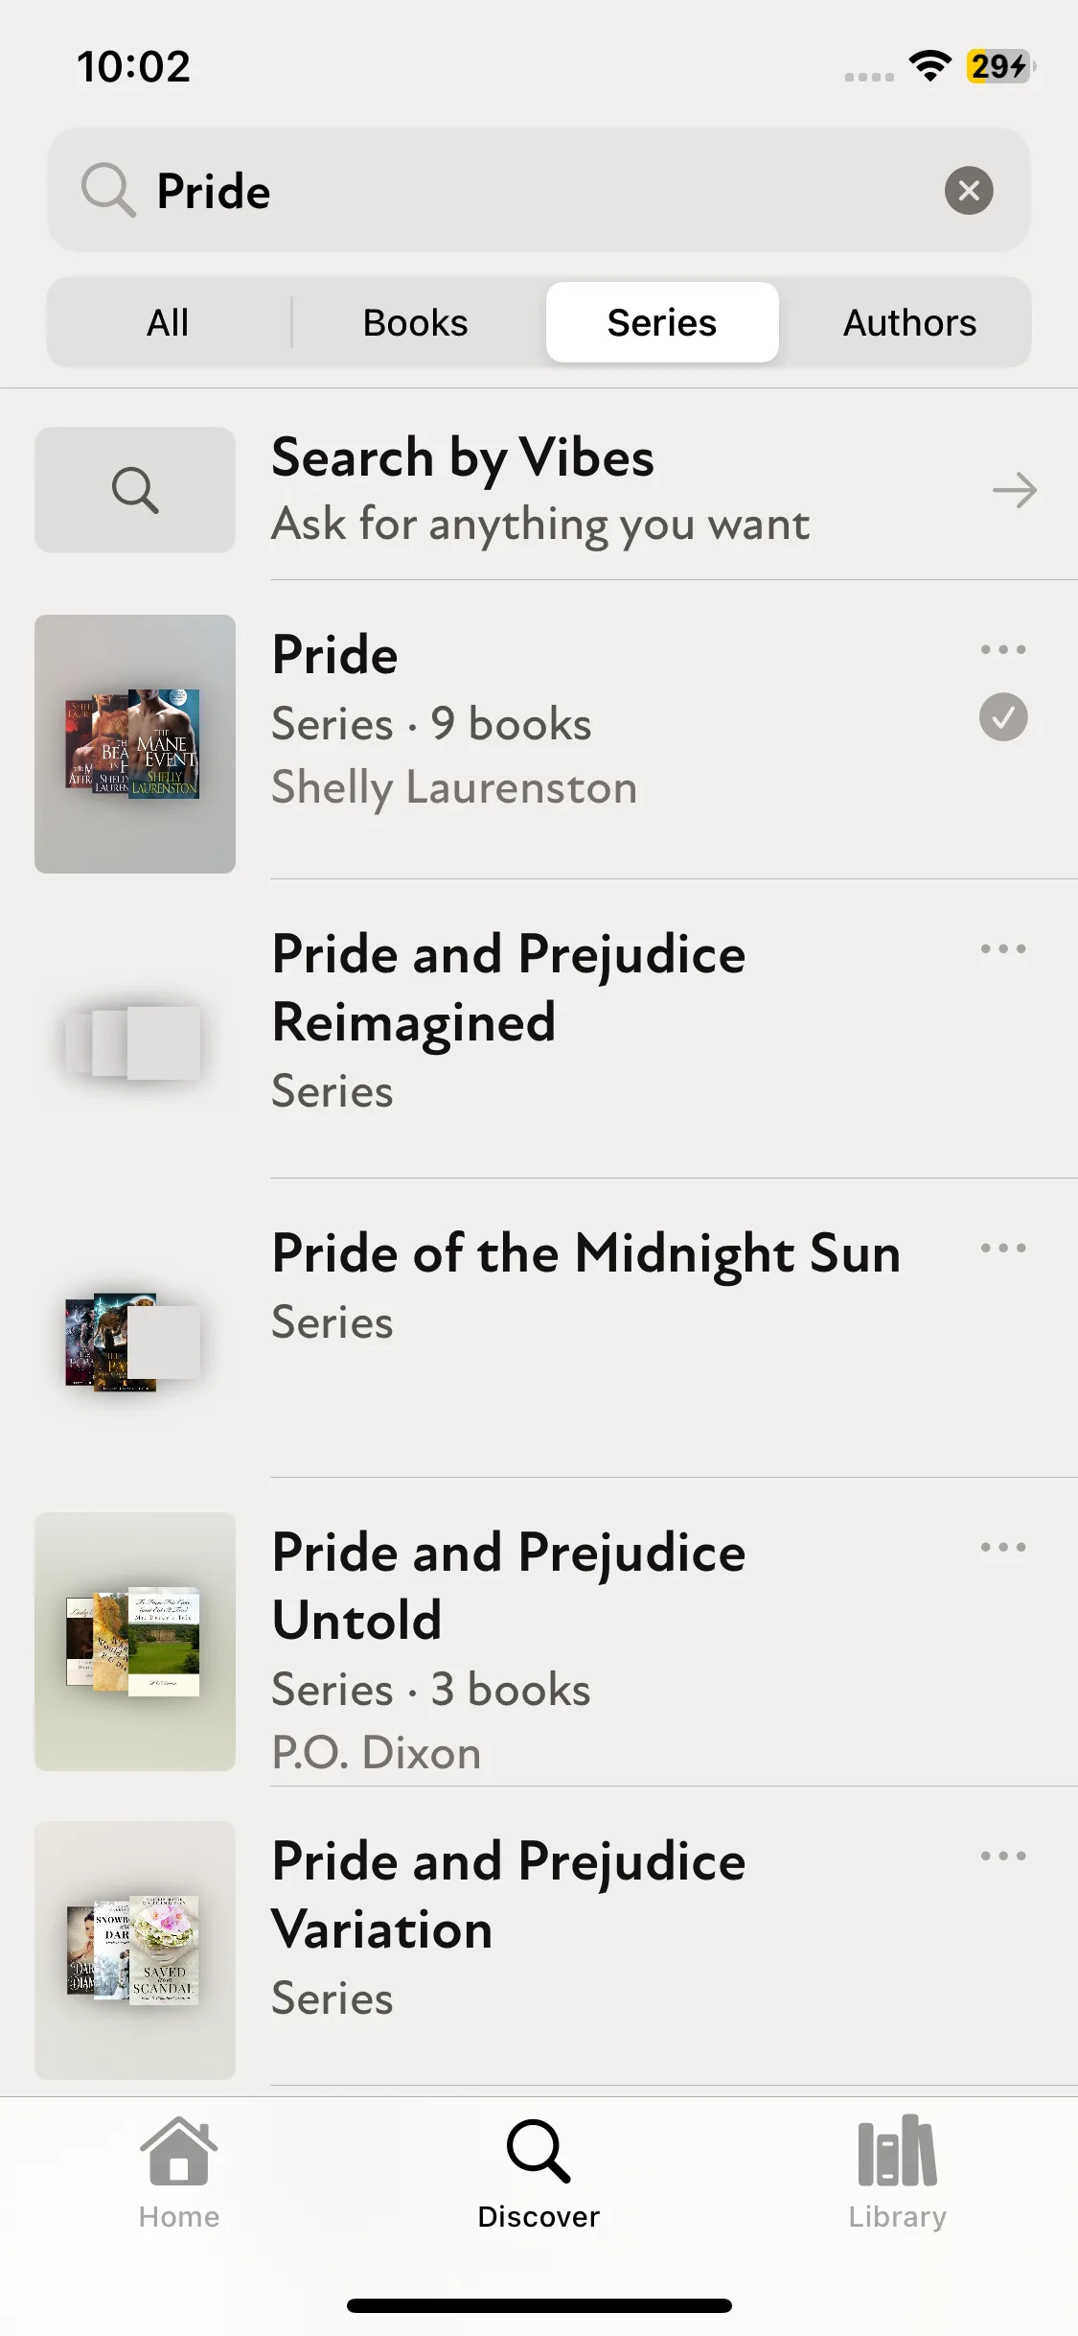1078x2336 pixels.
Task: Show more options for Pride and Prejudice Untold
Action: point(1003,1547)
